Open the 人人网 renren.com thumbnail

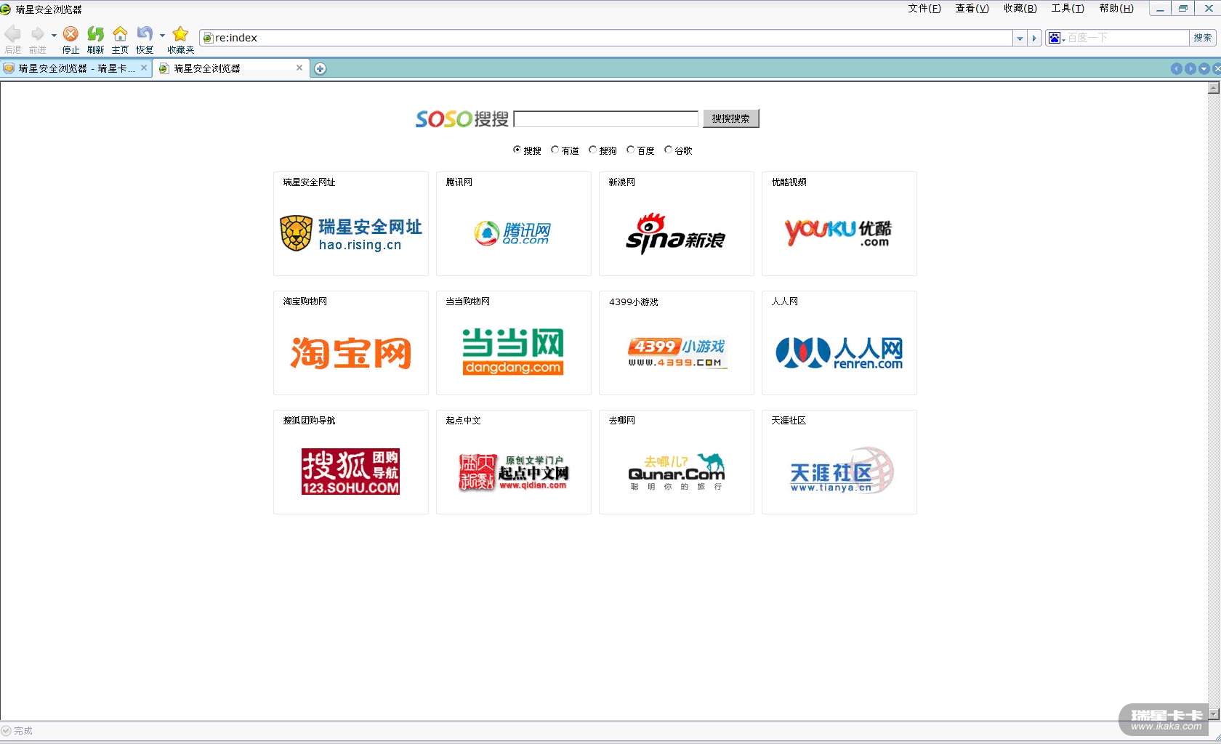tap(839, 353)
